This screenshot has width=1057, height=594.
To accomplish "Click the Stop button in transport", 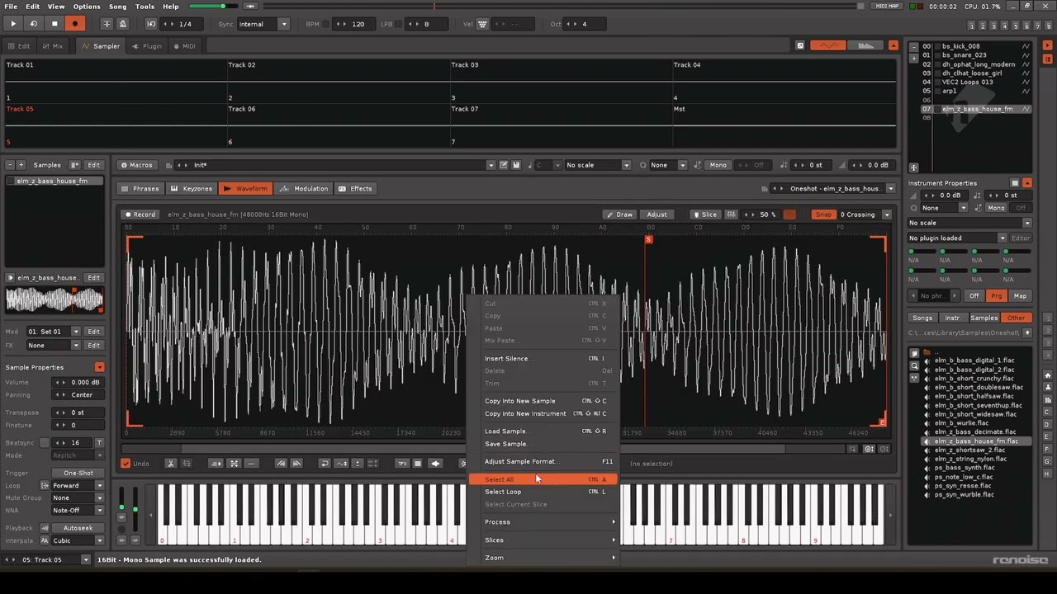I will coord(55,24).
